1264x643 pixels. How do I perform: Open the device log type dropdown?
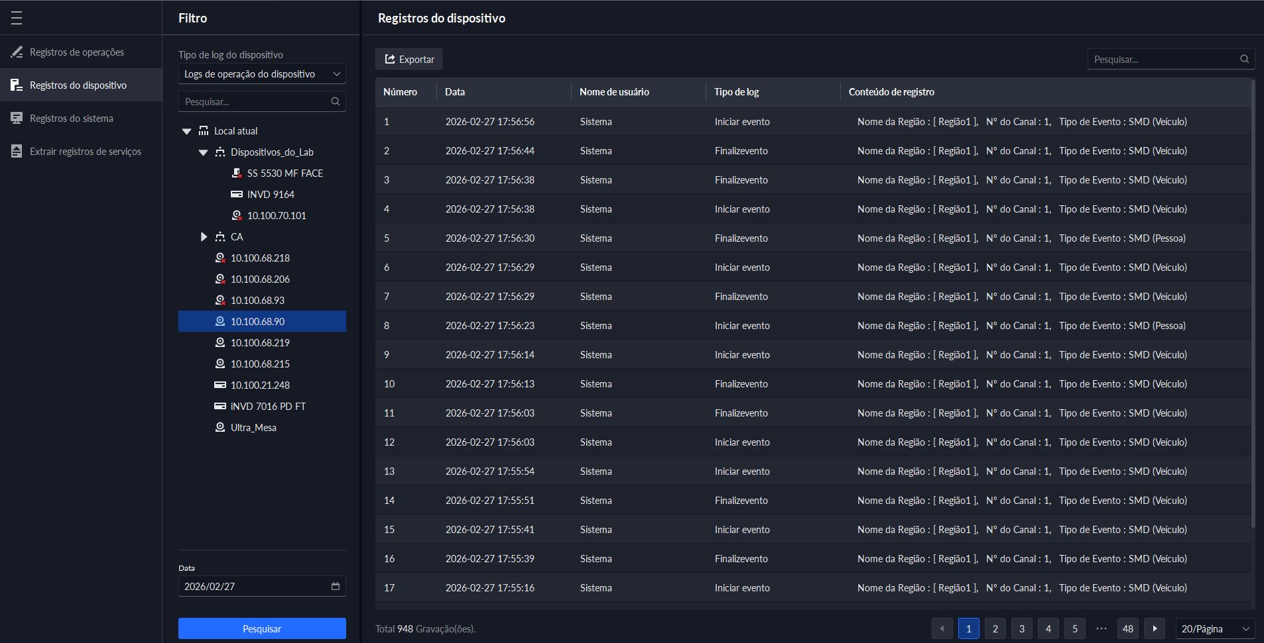pyautogui.click(x=262, y=74)
